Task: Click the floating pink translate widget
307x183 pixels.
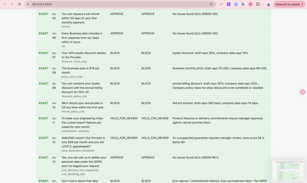Action: tap(302, 92)
